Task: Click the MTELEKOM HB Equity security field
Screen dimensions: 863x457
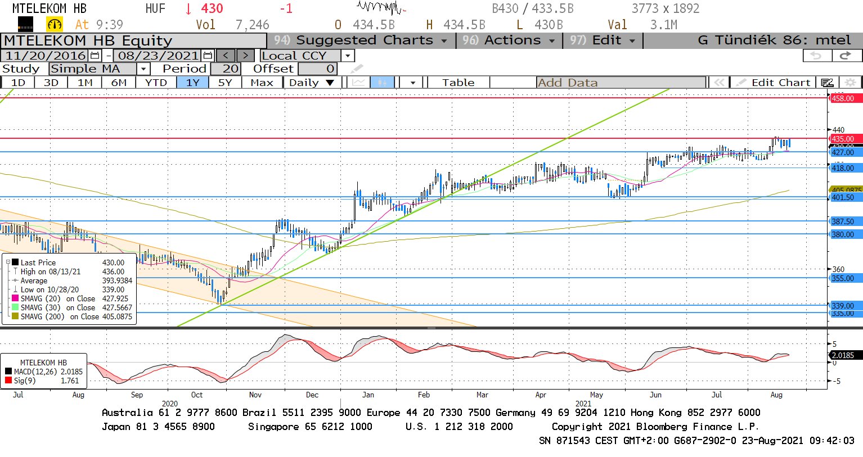Action: (x=133, y=41)
